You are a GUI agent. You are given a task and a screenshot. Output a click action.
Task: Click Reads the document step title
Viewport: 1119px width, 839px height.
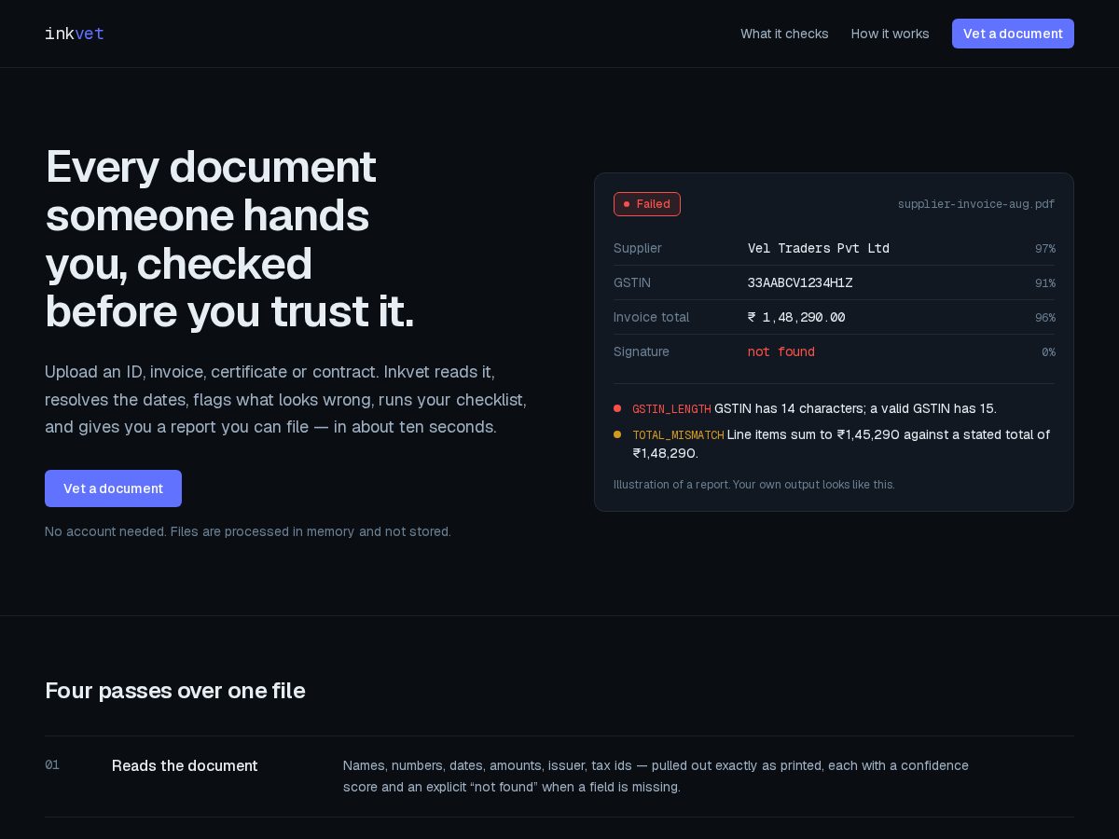click(x=185, y=765)
